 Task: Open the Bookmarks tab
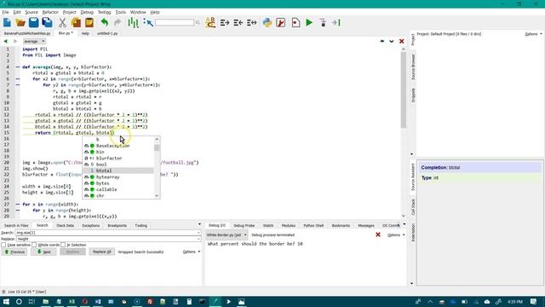point(341,225)
